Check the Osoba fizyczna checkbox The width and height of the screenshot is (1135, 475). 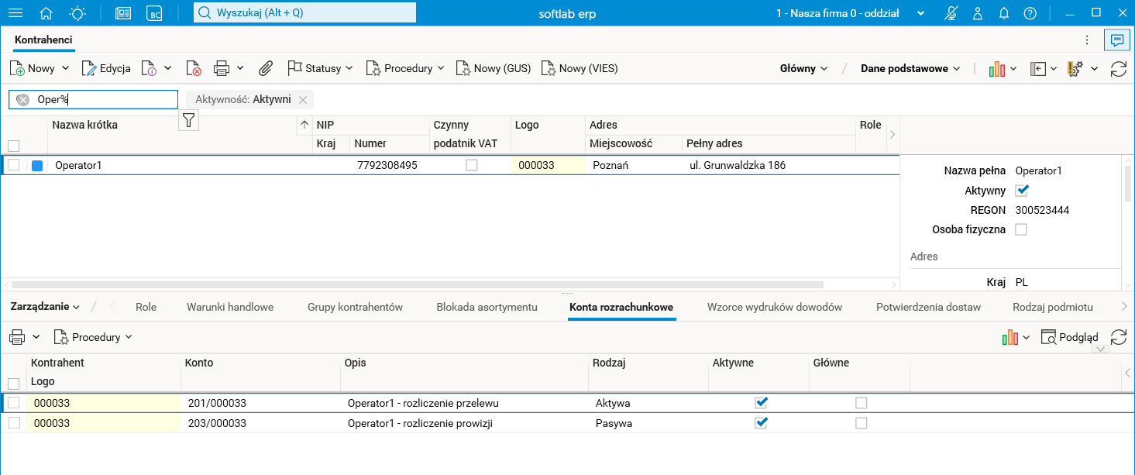tap(1021, 229)
